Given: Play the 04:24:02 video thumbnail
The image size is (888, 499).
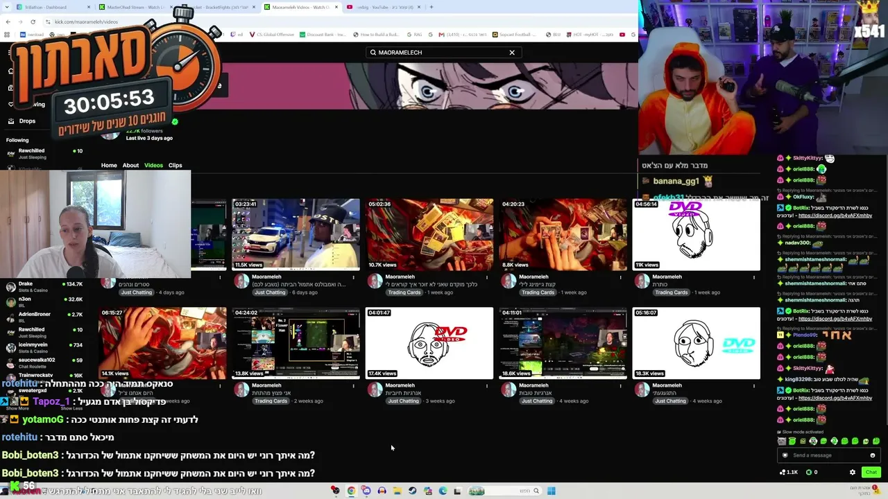Looking at the screenshot, I should (296, 343).
